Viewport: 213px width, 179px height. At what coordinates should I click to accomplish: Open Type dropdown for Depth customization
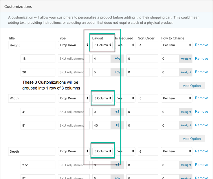(74, 151)
